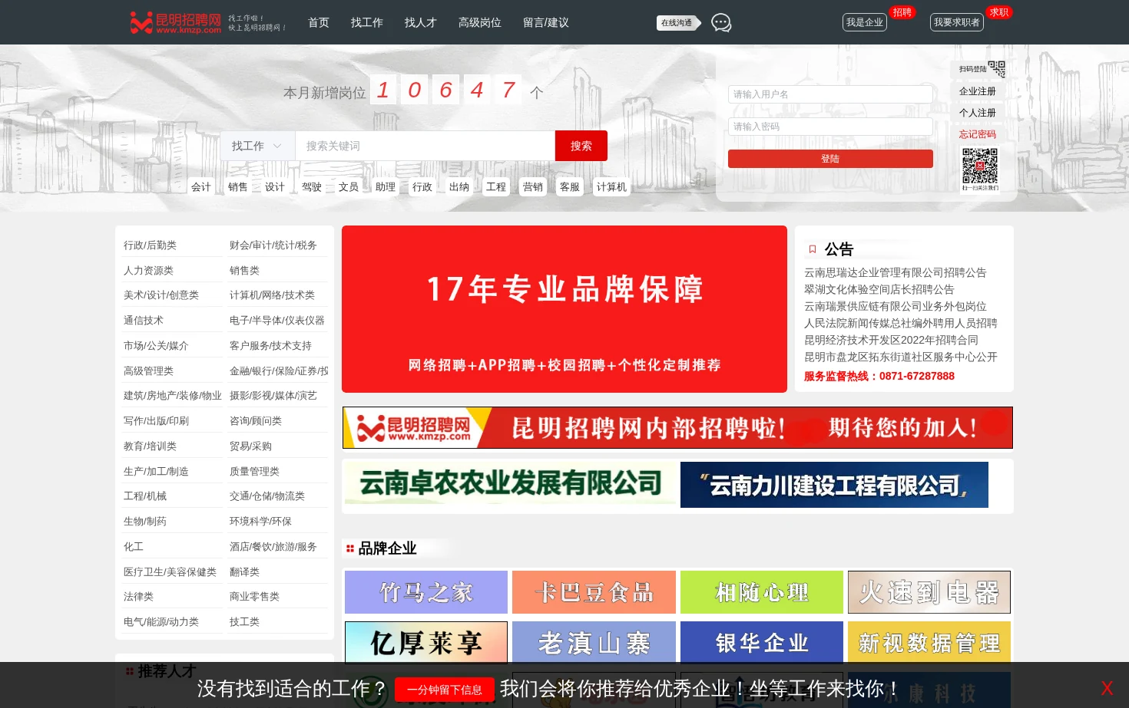The width and height of the screenshot is (1129, 708).
Task: Open the 计算机/网络/技术类 category
Action: [x=273, y=295]
